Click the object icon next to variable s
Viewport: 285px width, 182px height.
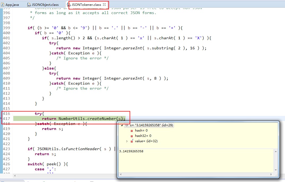point(126,125)
